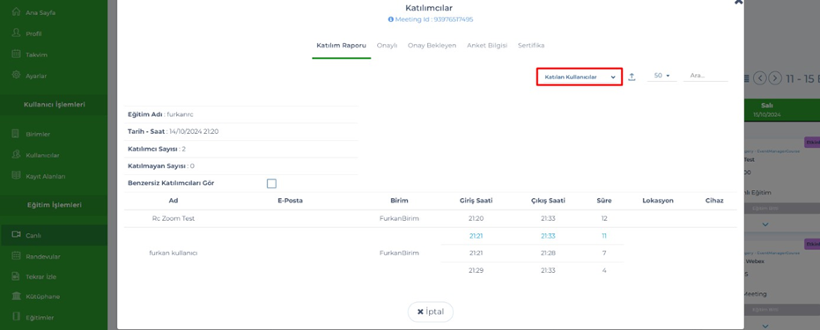Click FurkanBirim in furkan kullanıcı row
This screenshot has height=330, width=820.
(x=399, y=253)
